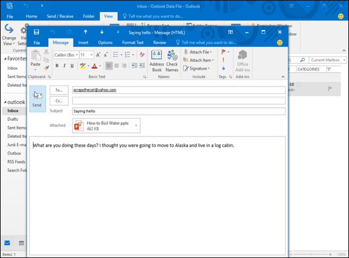Select the Drafts folder
The height and width of the screenshot is (258, 349).
coord(13,119)
